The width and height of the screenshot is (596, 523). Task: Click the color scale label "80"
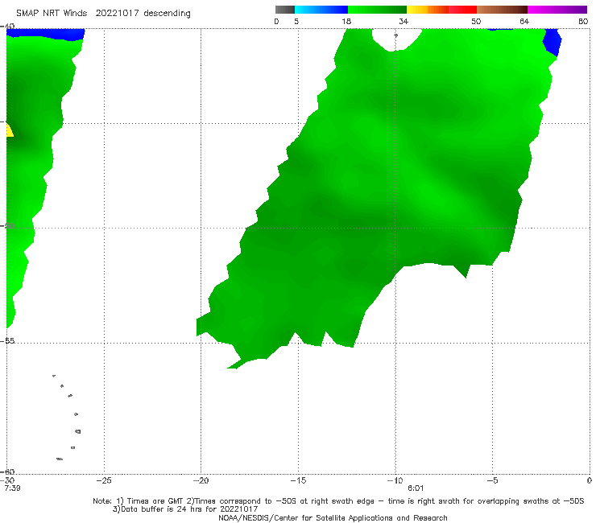click(583, 22)
